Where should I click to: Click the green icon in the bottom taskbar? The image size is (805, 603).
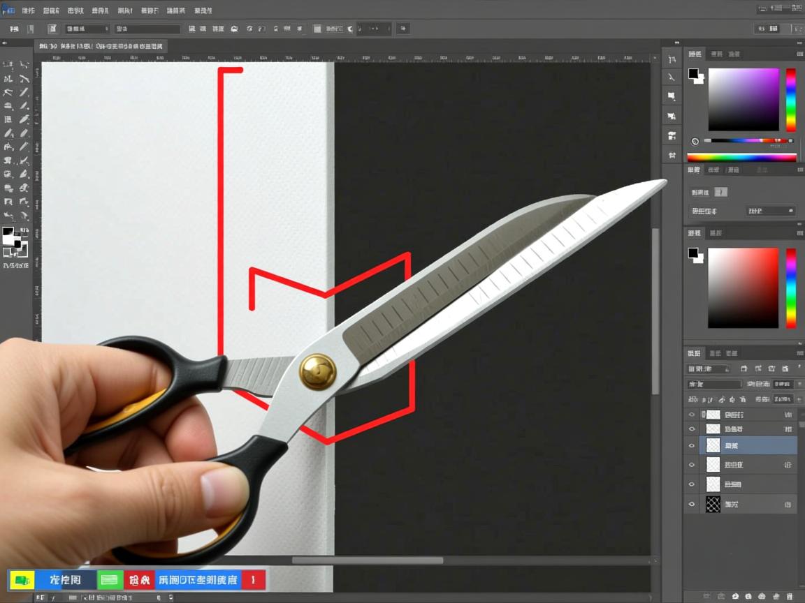point(110,580)
